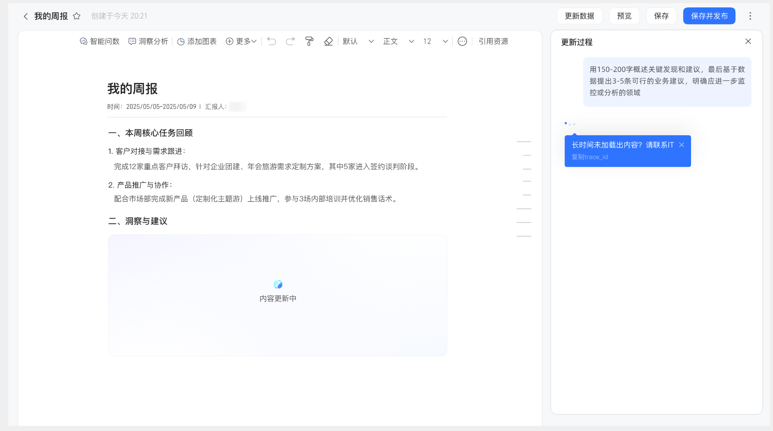Screen dimensions: 773x431
Task: Click 添加图表 to add a chart
Action: tap(197, 41)
